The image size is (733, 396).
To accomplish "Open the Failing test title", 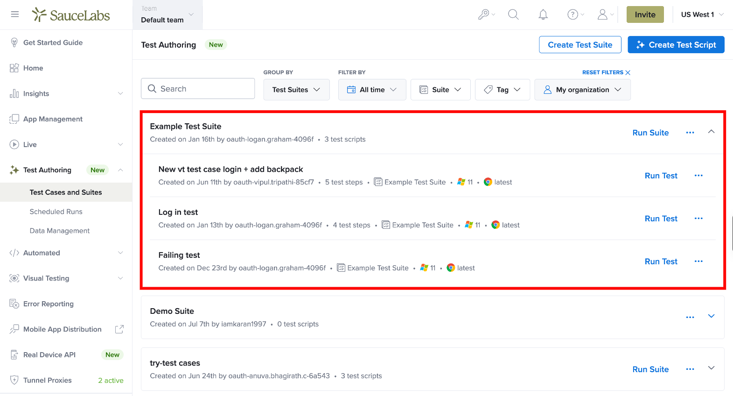I will [179, 255].
